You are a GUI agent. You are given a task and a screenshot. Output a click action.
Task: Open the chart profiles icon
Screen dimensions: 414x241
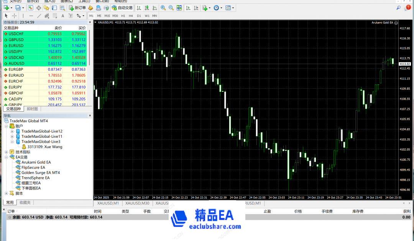18,8
